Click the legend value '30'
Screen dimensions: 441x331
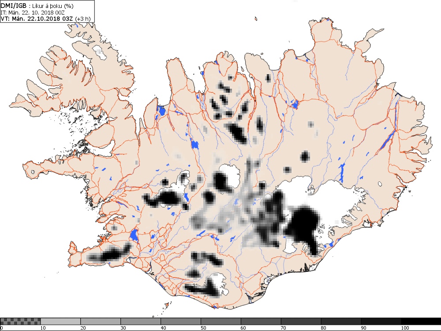[x=123, y=328]
